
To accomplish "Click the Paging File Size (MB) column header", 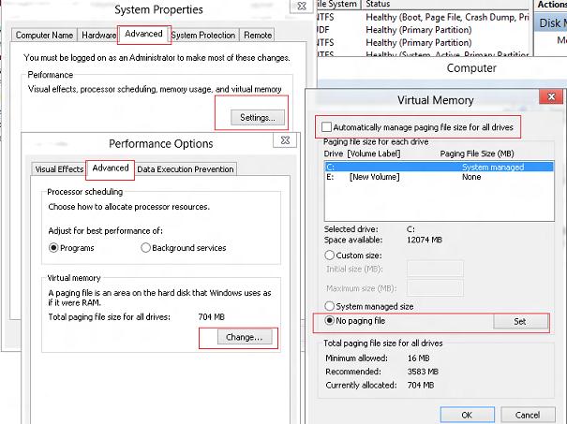I will click(x=477, y=154).
